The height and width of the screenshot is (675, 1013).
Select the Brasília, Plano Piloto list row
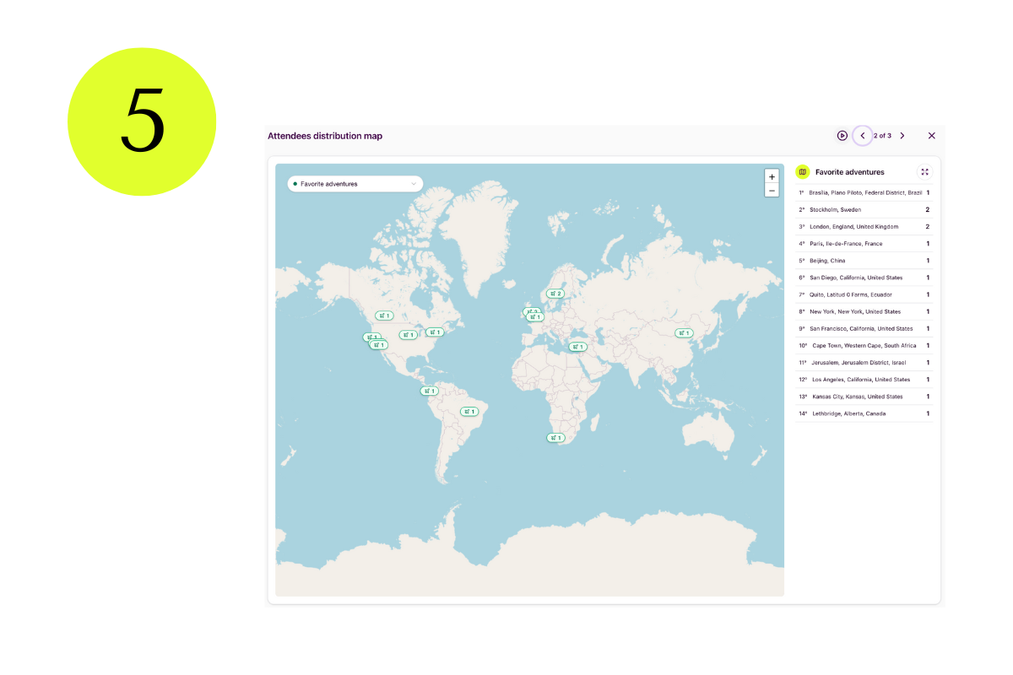864,193
